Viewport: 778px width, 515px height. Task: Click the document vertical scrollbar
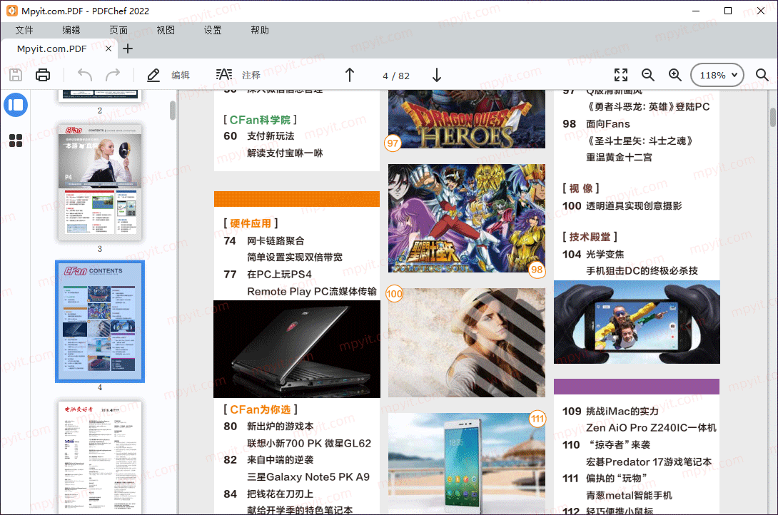773,118
